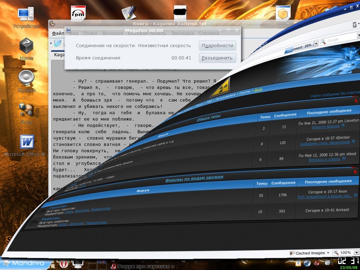Open the Гауссган forum link

pos(58,207)
